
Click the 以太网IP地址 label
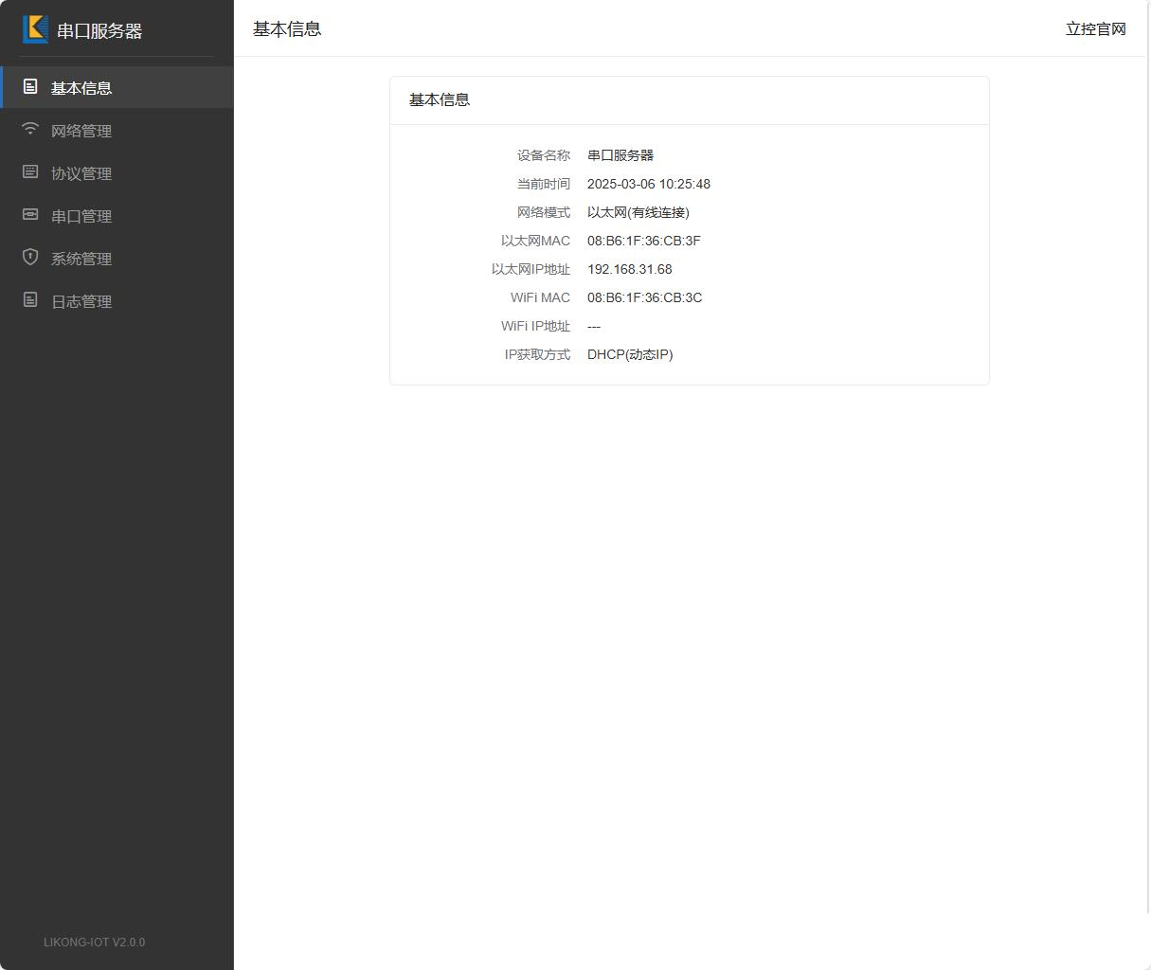pos(531,269)
